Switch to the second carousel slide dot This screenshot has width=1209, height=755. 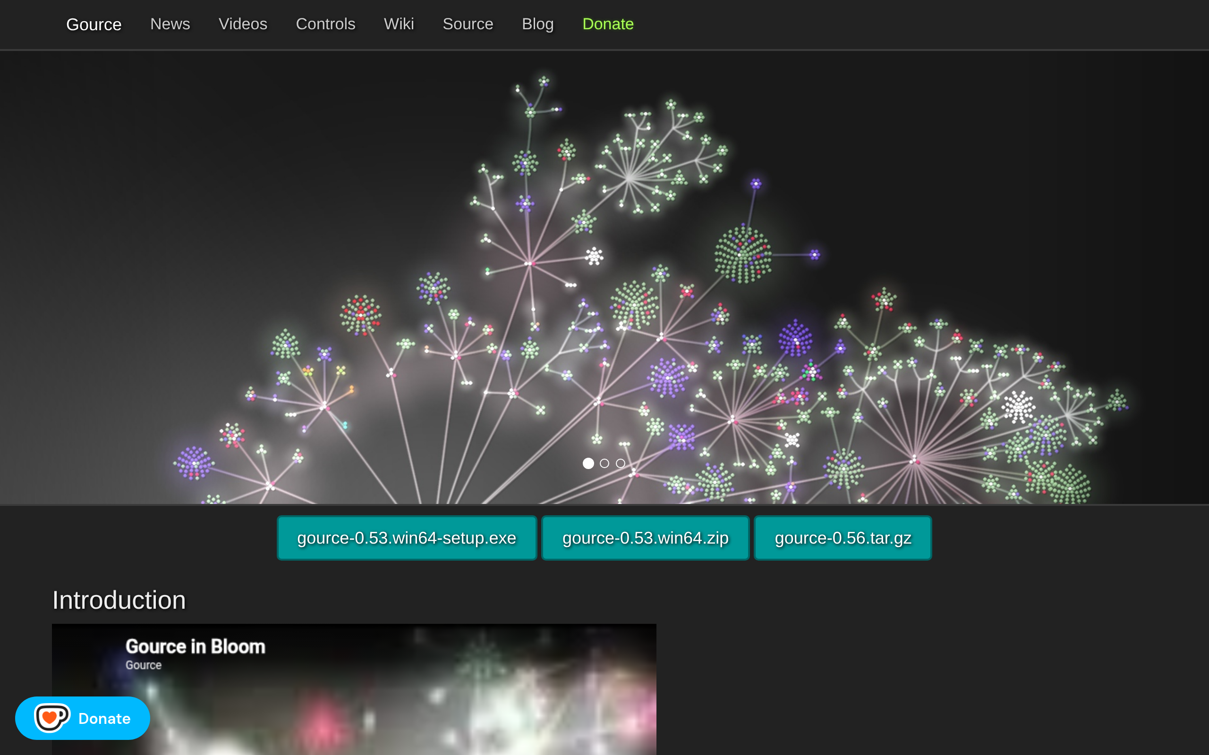[x=604, y=463]
